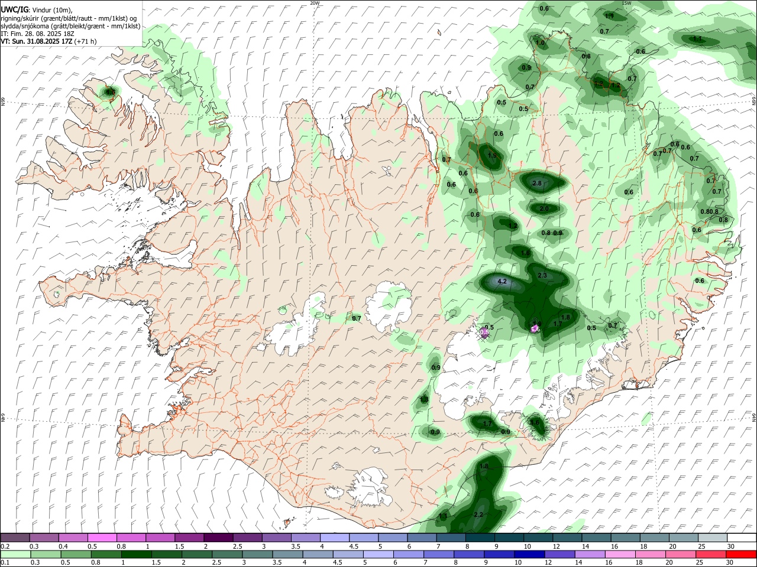Click the 2.0 precipitation label

click(x=544, y=209)
